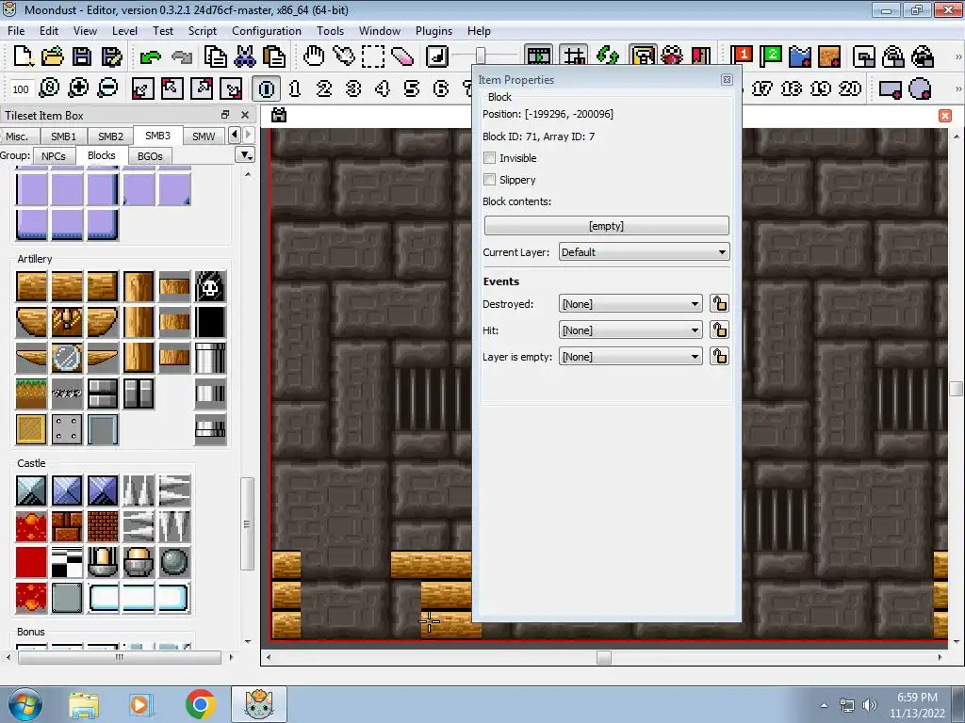Click the red Shy Guy icon
The height and width of the screenshot is (723, 965).
pos(672,56)
